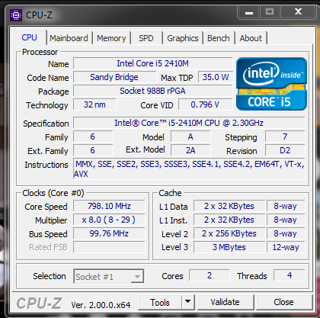
Task: Click the Specification field text
Action: click(x=189, y=123)
